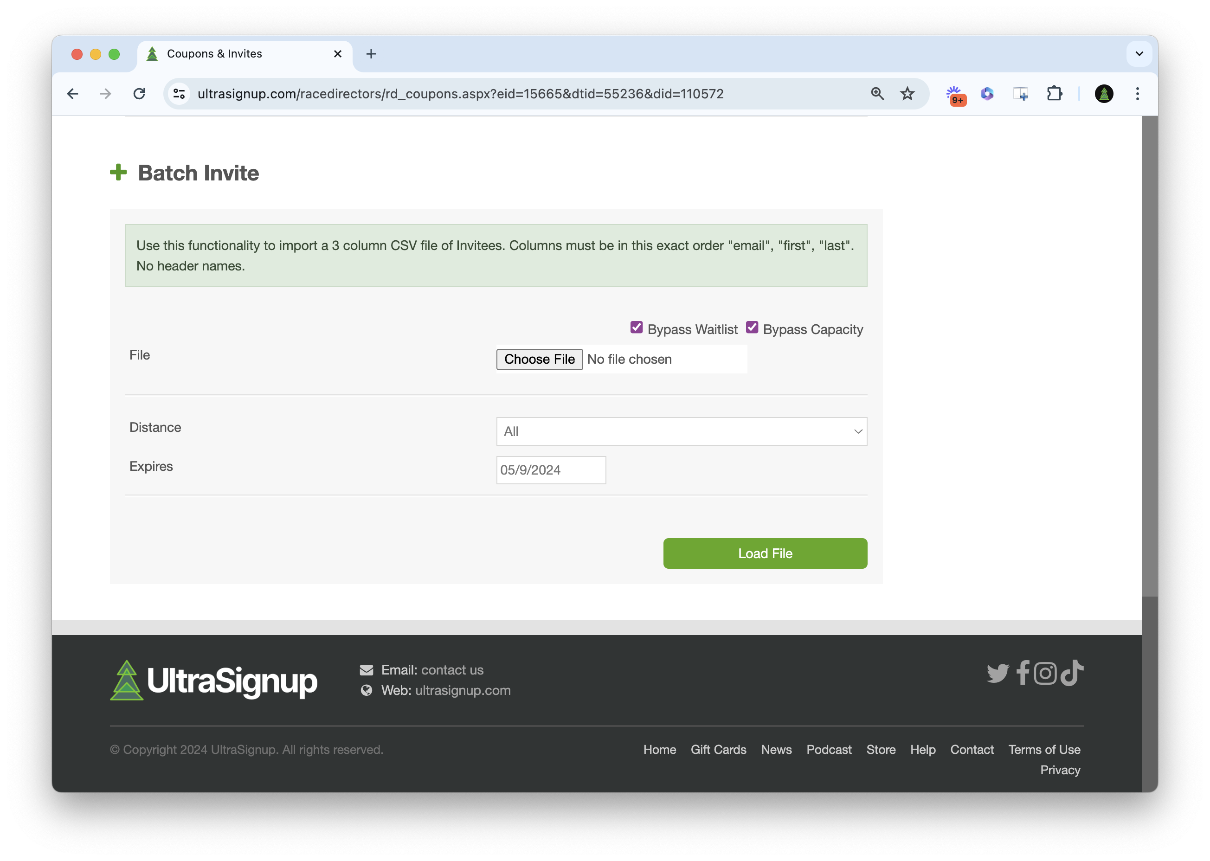
Task: Click the Twitter icon in footer
Action: [x=998, y=674]
